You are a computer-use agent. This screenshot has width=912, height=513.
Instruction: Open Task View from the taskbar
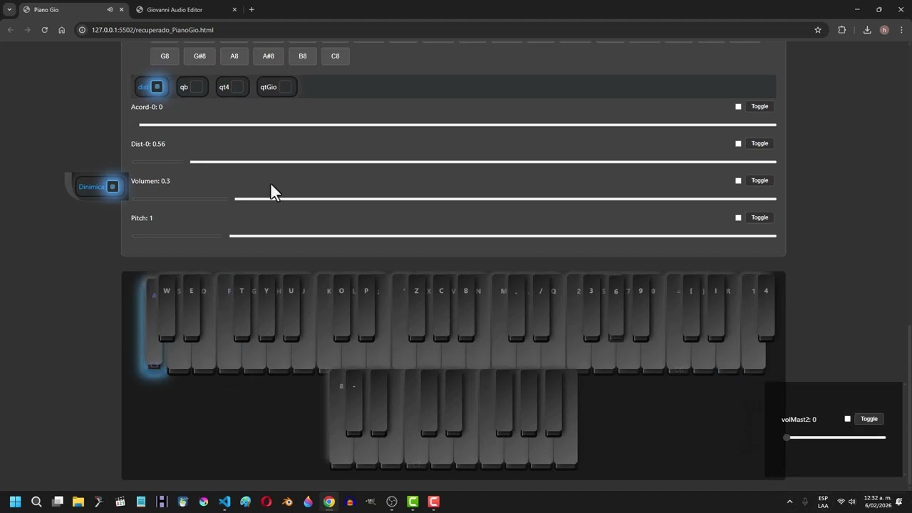click(x=58, y=502)
